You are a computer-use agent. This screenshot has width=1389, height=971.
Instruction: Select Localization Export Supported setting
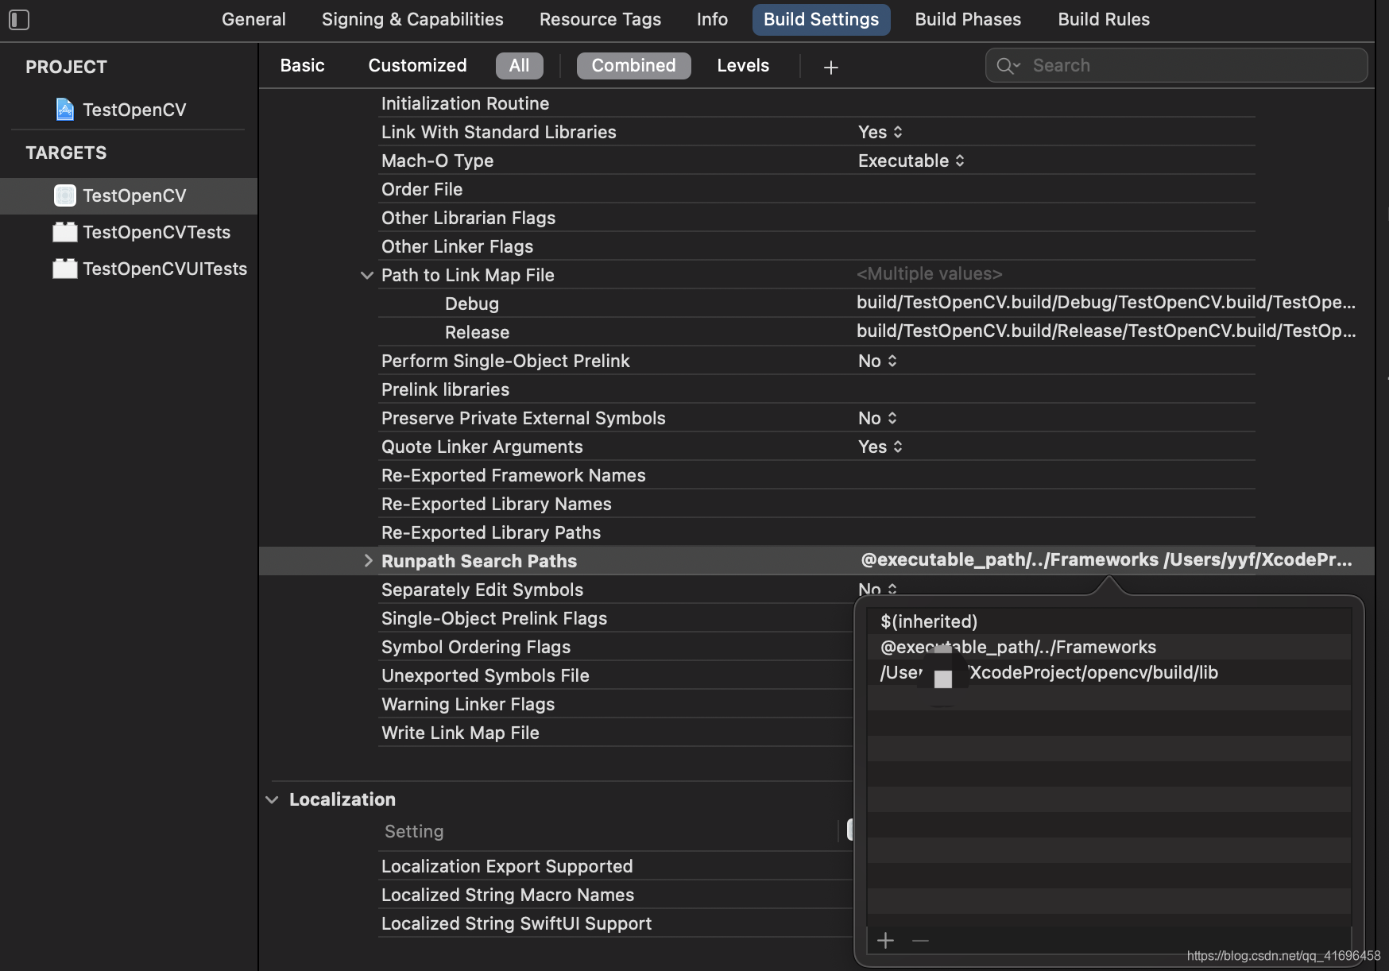pyautogui.click(x=507, y=866)
